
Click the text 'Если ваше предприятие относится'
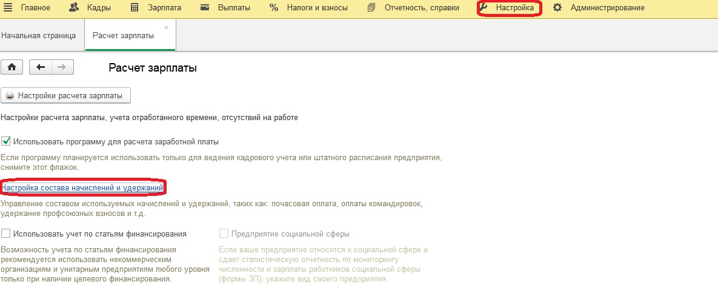click(x=323, y=264)
